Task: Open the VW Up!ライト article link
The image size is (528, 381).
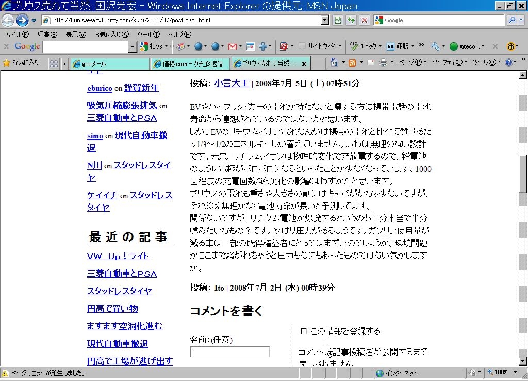Action: pos(118,256)
